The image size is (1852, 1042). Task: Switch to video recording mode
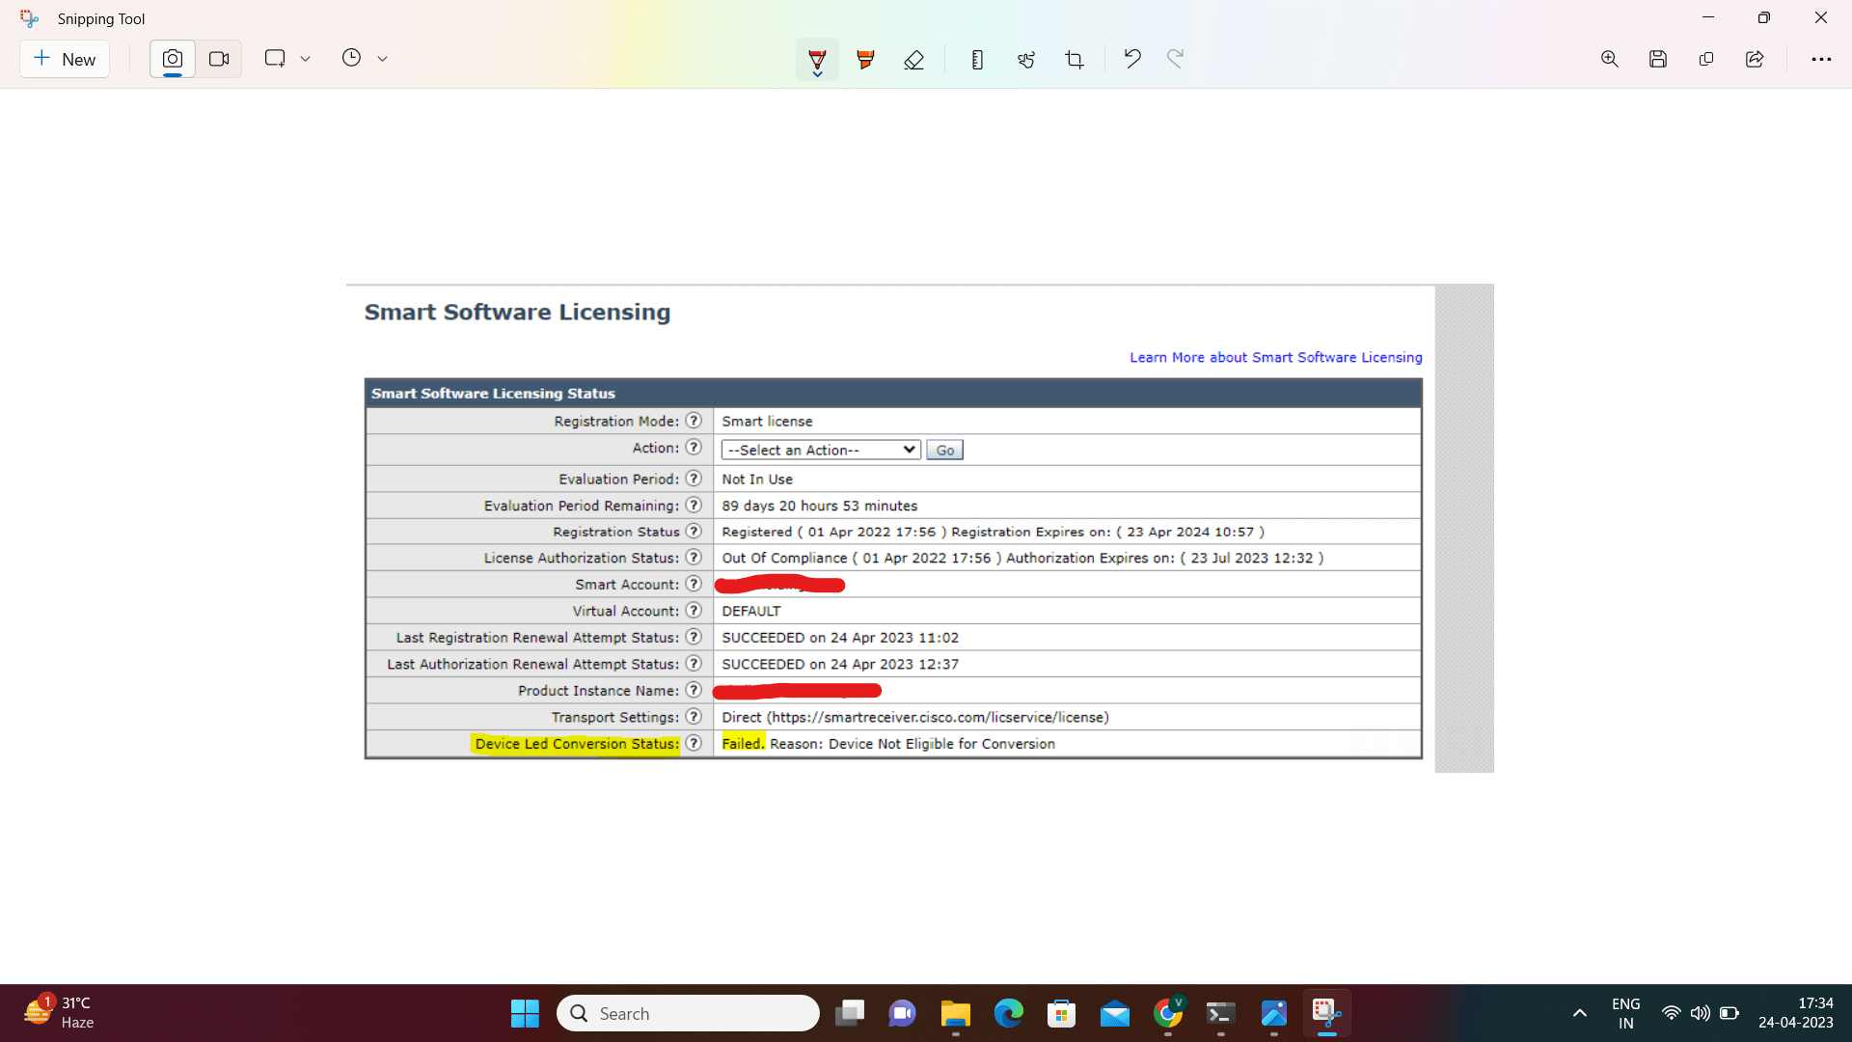[219, 59]
